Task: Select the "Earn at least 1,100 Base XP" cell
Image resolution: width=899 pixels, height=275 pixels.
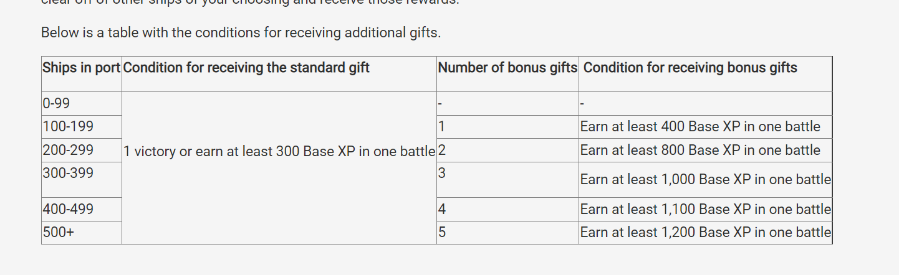Action: pyautogui.click(x=705, y=210)
